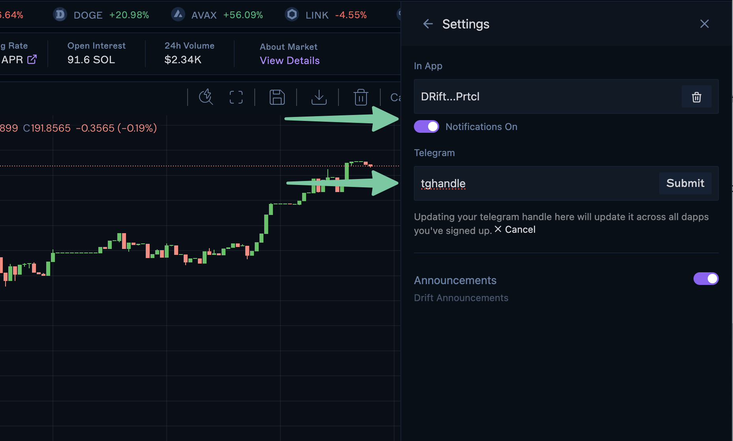Click the Open Interest stat

click(96, 53)
